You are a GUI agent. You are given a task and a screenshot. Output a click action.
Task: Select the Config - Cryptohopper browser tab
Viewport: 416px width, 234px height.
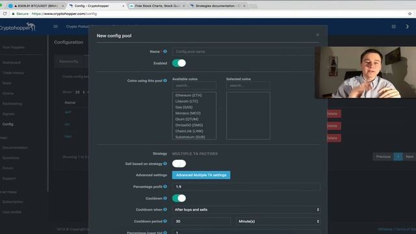[x=97, y=6]
